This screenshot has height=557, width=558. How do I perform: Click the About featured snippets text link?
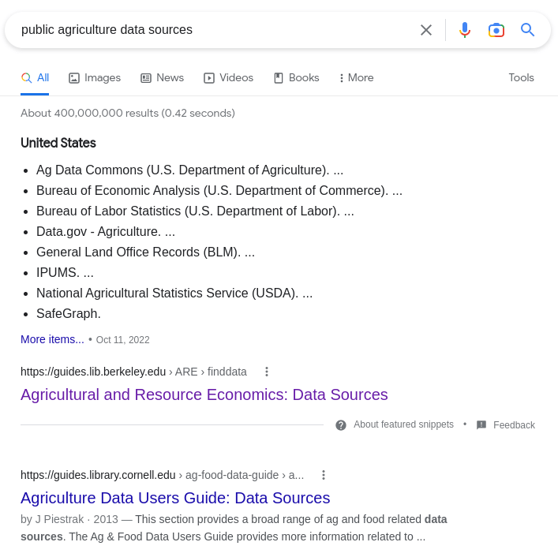tap(403, 424)
